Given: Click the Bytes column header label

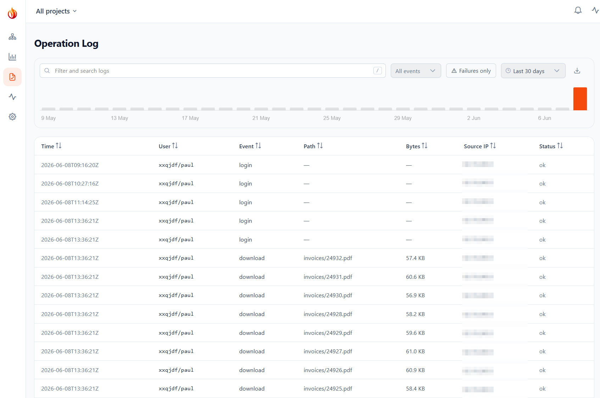Looking at the screenshot, I should coord(413,146).
